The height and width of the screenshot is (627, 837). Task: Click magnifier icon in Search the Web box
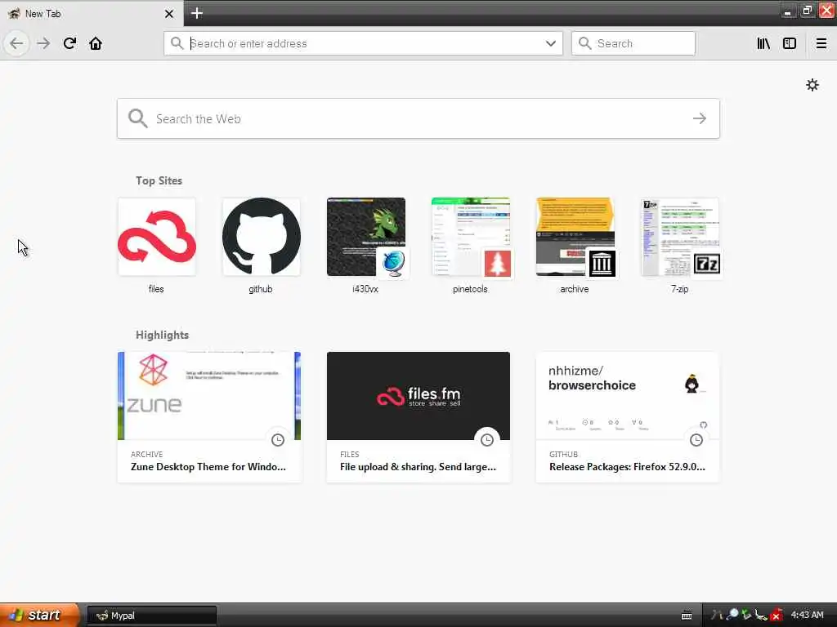137,118
